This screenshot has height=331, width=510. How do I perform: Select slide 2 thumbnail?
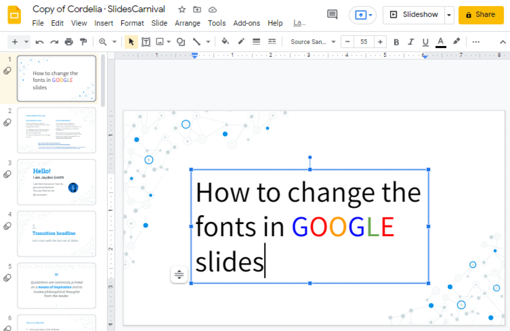coord(56,130)
